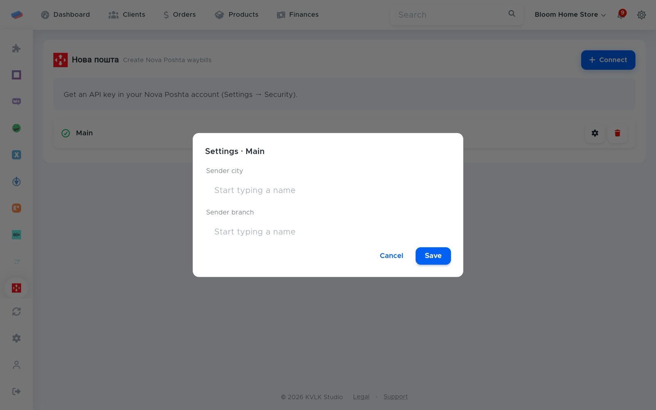Click the 'Settings · Main' dialog title

235,151
